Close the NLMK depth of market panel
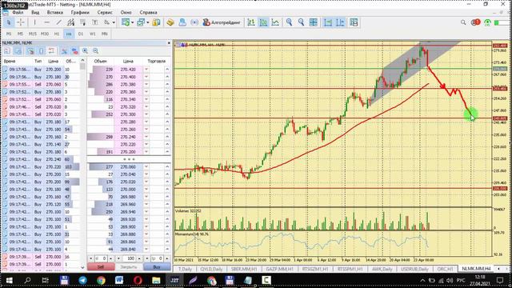Viewport: 512px width, 288px height. (x=169, y=42)
